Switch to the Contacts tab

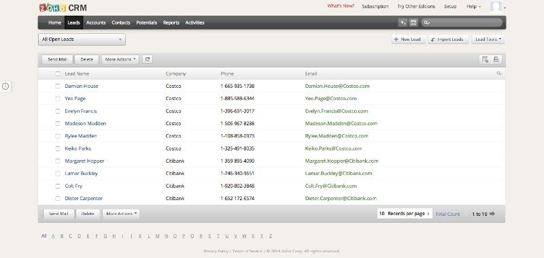point(121,22)
